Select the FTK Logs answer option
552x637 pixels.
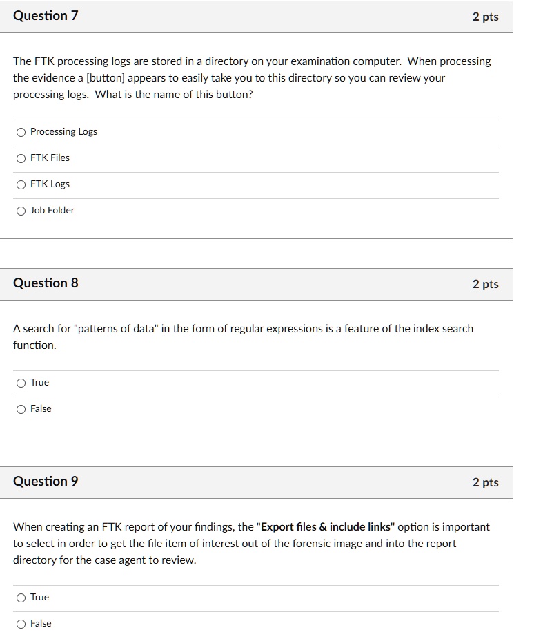coord(21,184)
